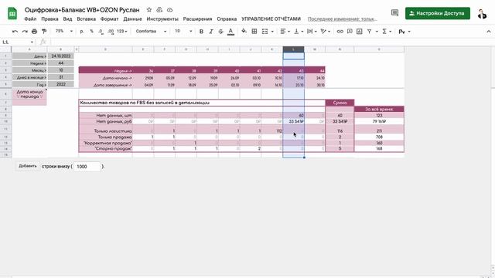Open the Данные menu
Viewport: 495px width, 278px height.
click(132, 19)
